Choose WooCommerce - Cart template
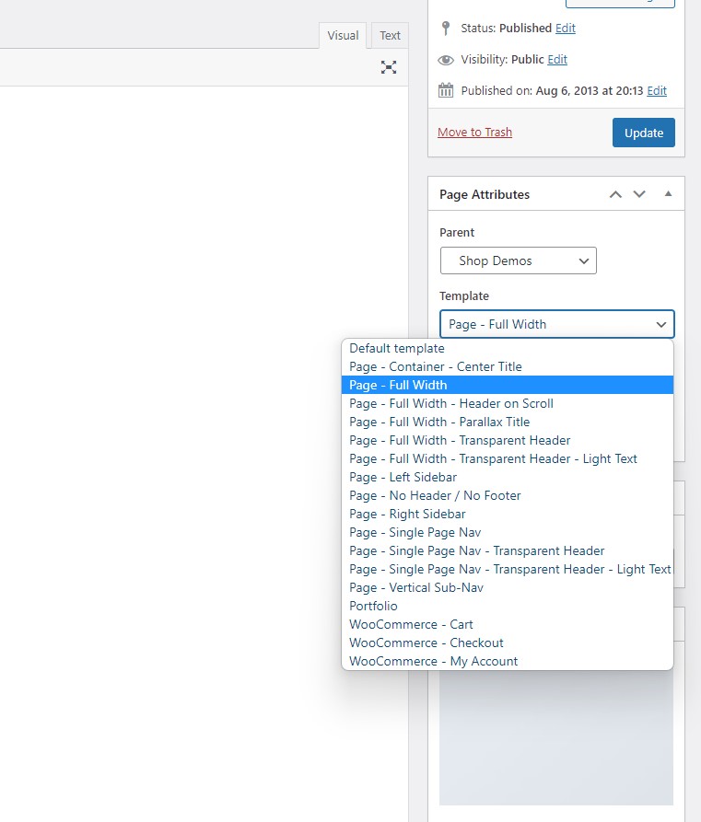701x822 pixels. point(508,624)
